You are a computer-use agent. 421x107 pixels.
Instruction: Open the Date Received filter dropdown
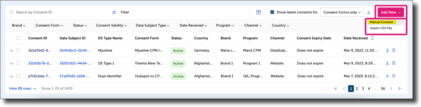click(193, 25)
